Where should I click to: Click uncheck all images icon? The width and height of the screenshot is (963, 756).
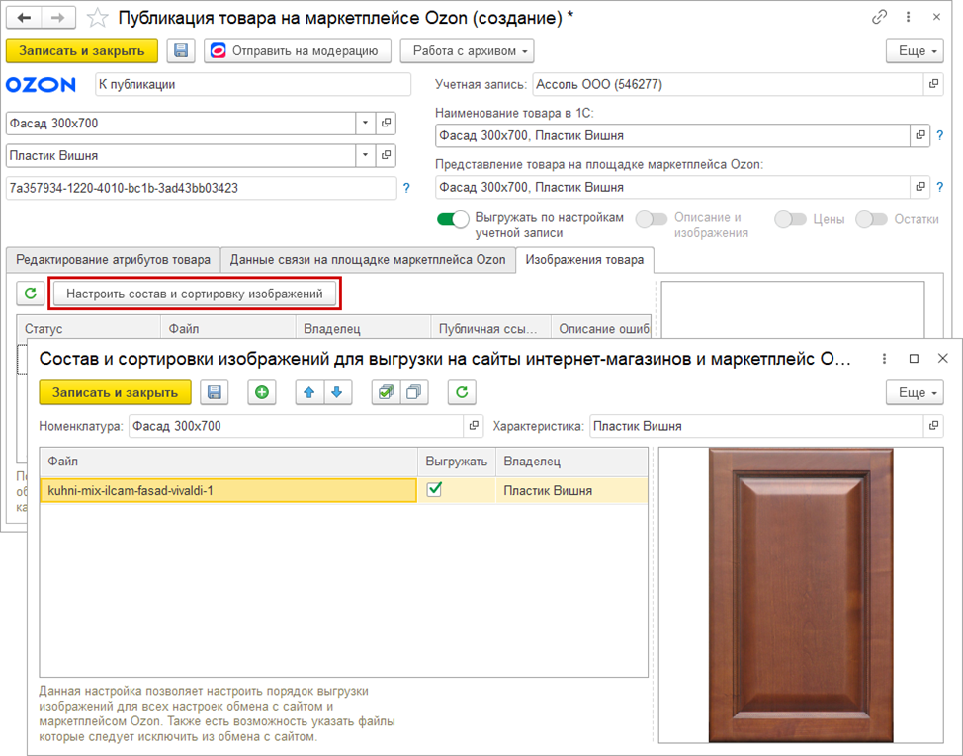[413, 392]
